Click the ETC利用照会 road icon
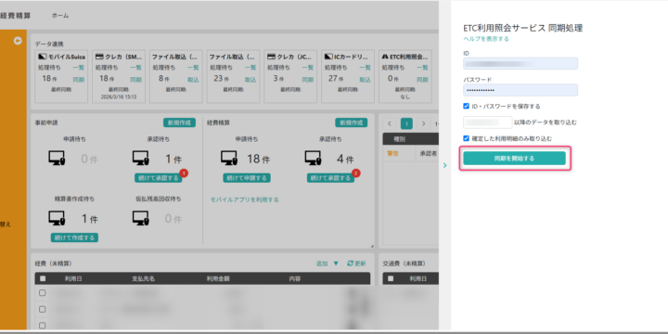 click(x=385, y=57)
